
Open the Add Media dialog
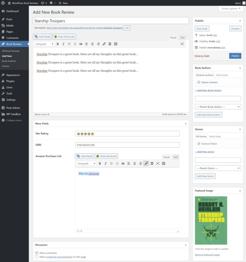coord(42,36)
